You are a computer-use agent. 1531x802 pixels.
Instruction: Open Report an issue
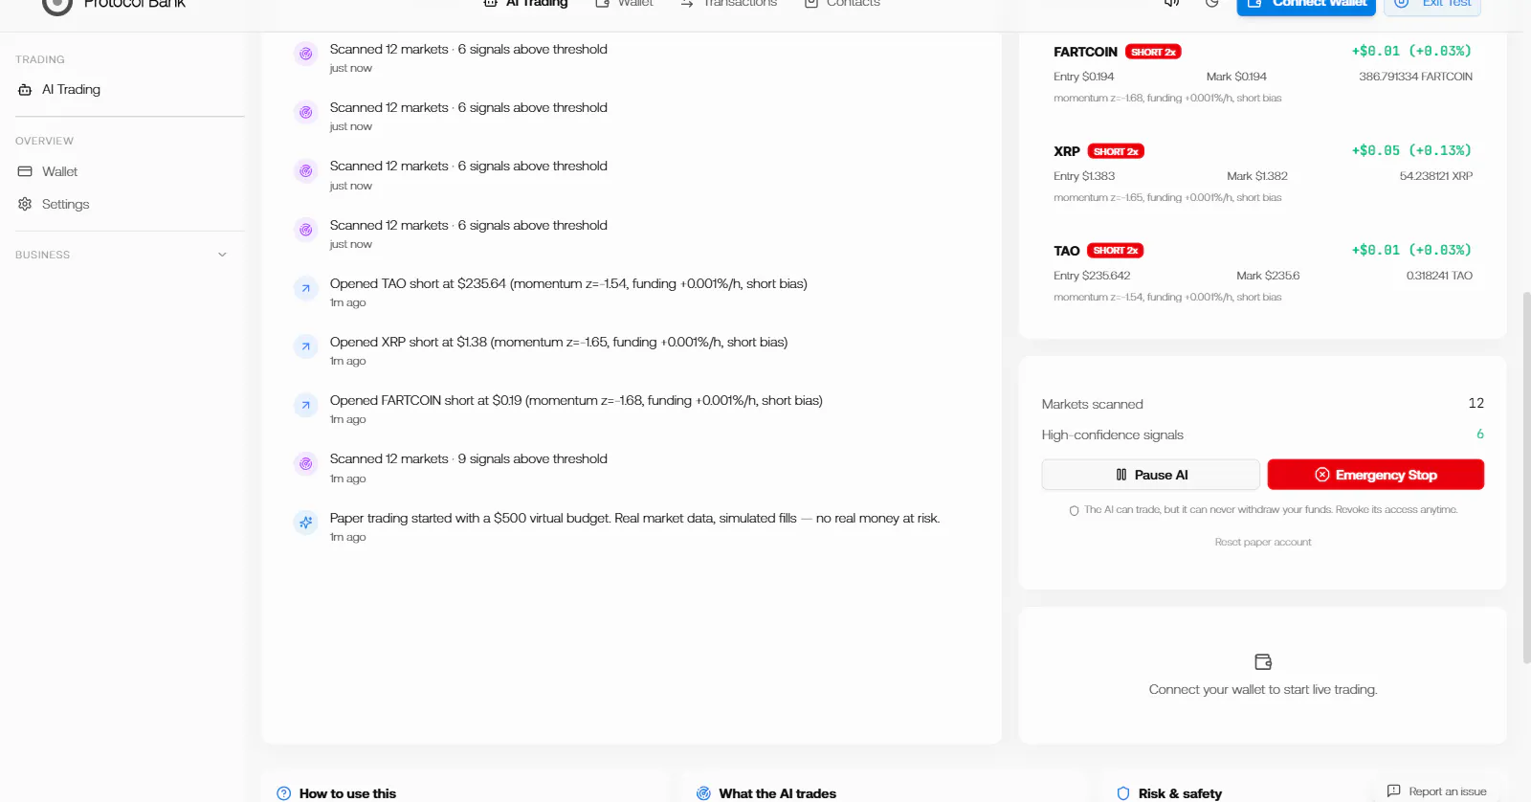[1436, 791]
